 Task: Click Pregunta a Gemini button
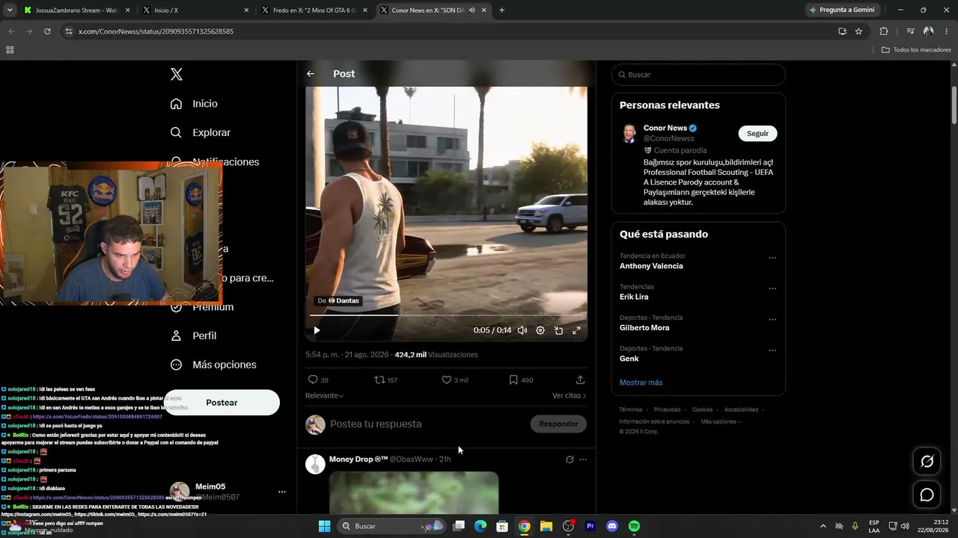843,10
